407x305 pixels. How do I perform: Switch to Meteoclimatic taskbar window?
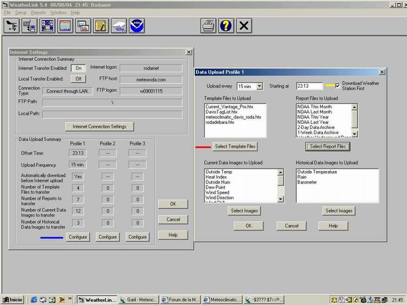pyautogui.click(x=222, y=300)
